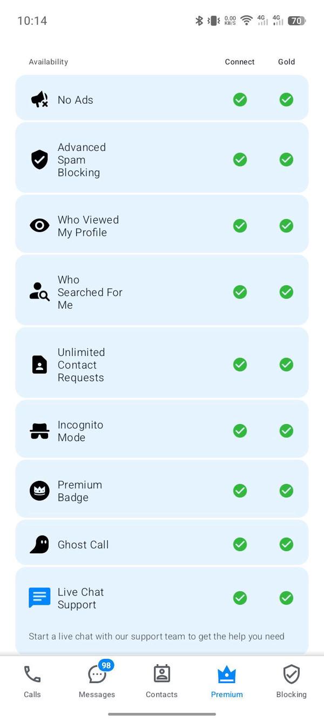Screen dimensions: 324x721
Task: Click Connect checkmark for No Ads
Action: pyautogui.click(x=240, y=100)
